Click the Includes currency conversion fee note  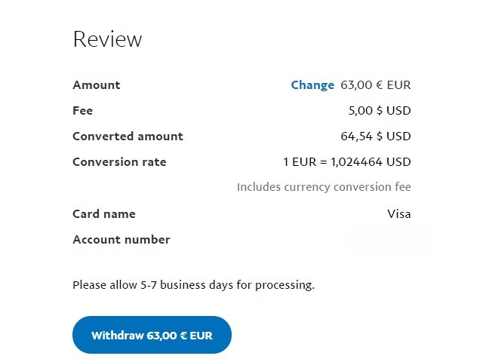324,187
